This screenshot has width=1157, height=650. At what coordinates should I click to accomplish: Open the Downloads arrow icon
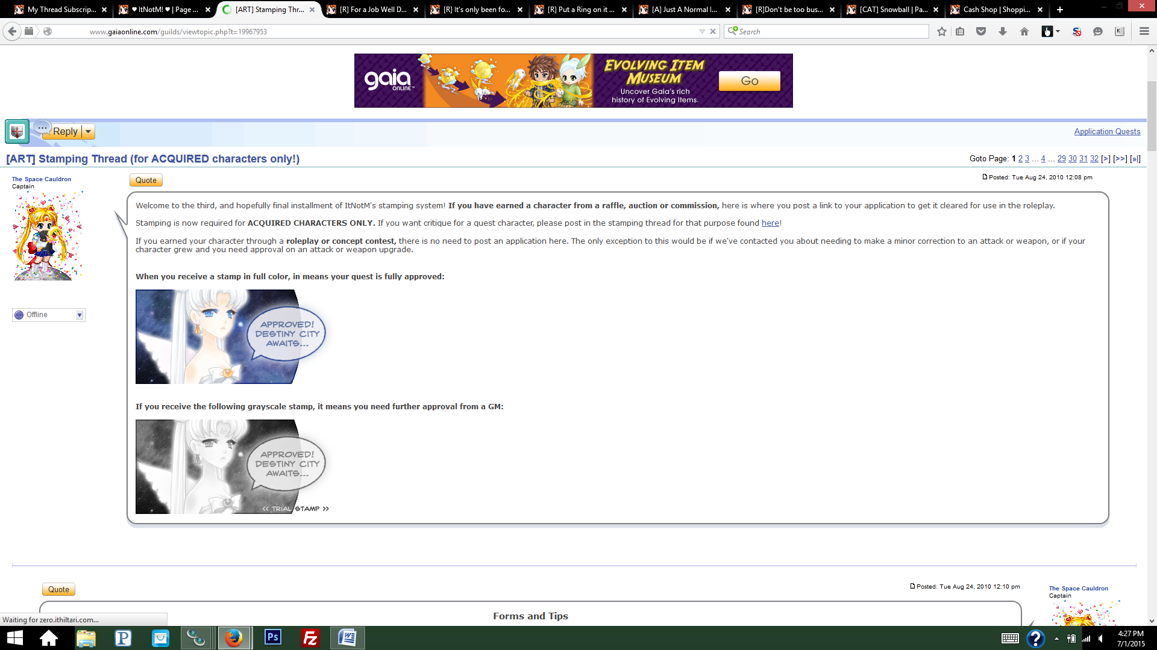pos(1003,32)
